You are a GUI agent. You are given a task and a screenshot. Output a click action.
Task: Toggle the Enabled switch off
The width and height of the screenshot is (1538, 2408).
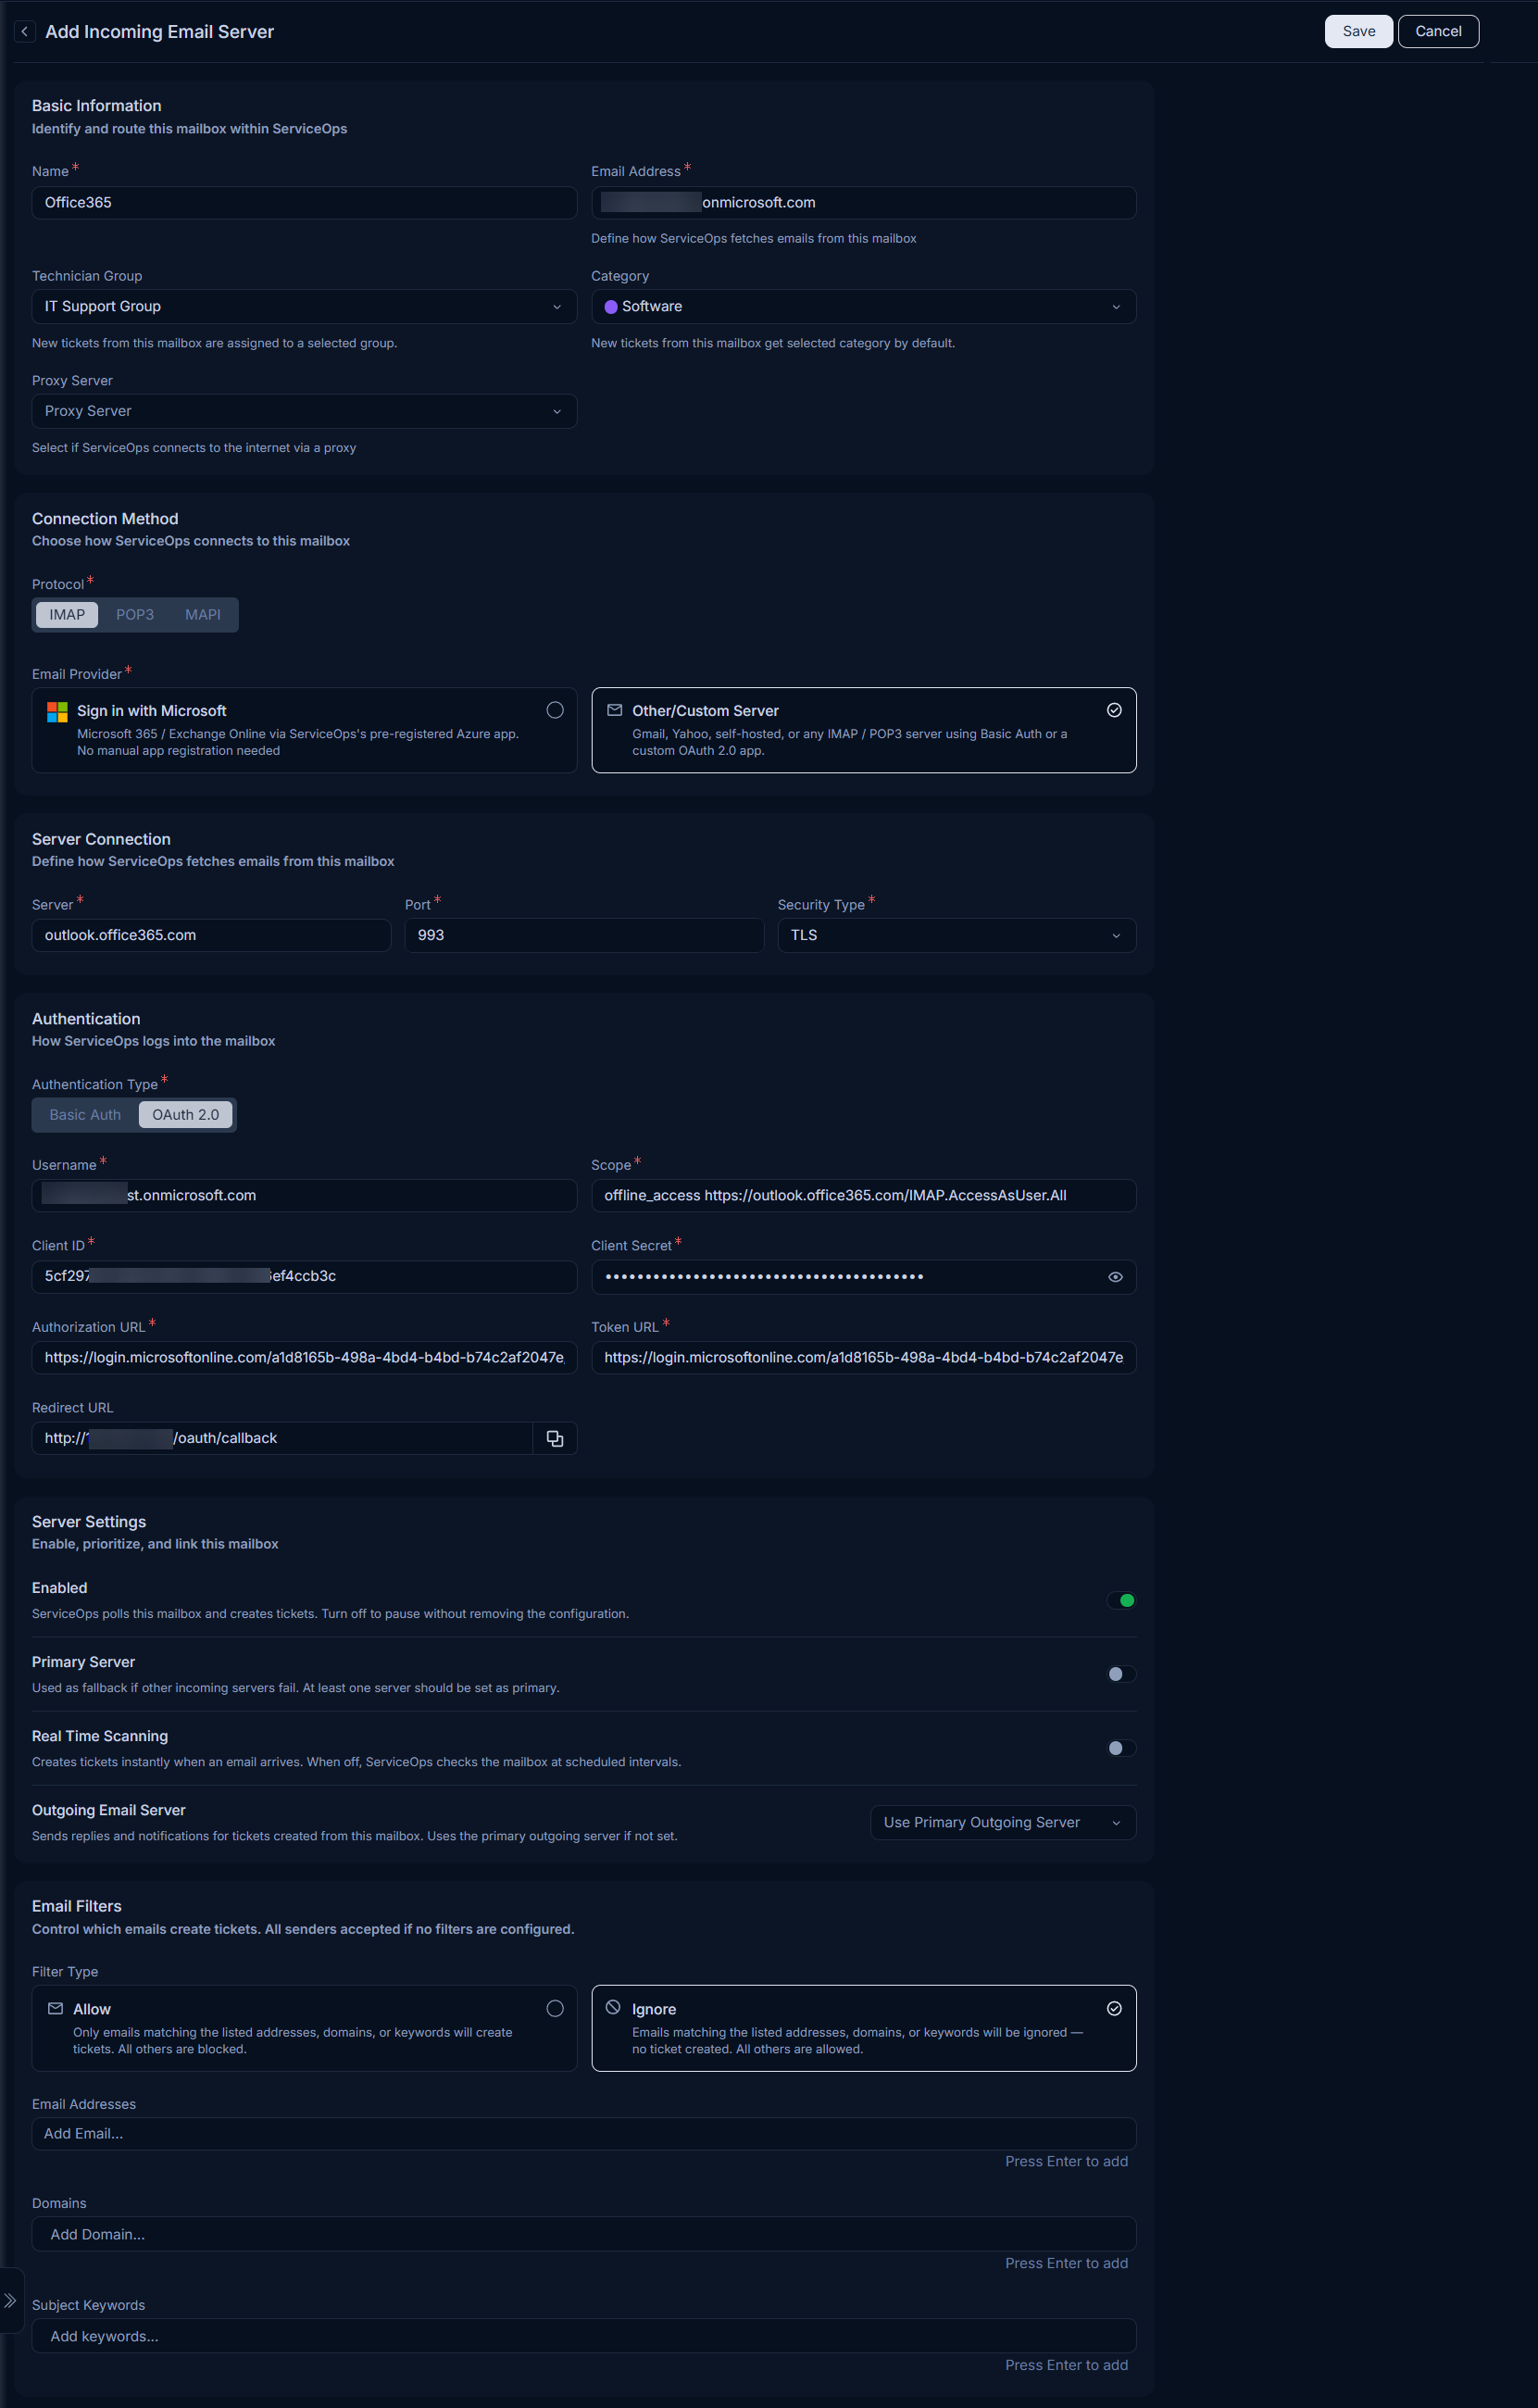click(1121, 1600)
